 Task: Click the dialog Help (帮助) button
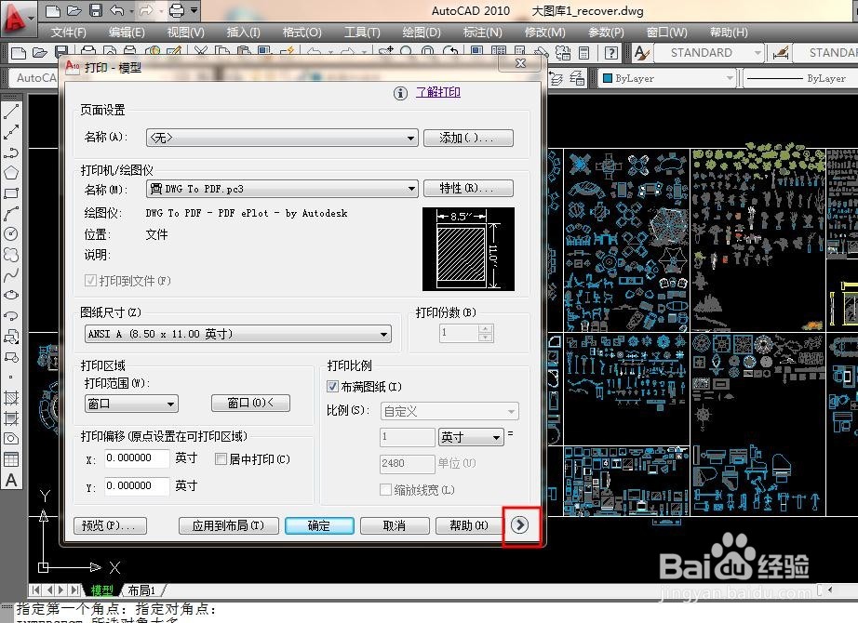pyautogui.click(x=469, y=525)
